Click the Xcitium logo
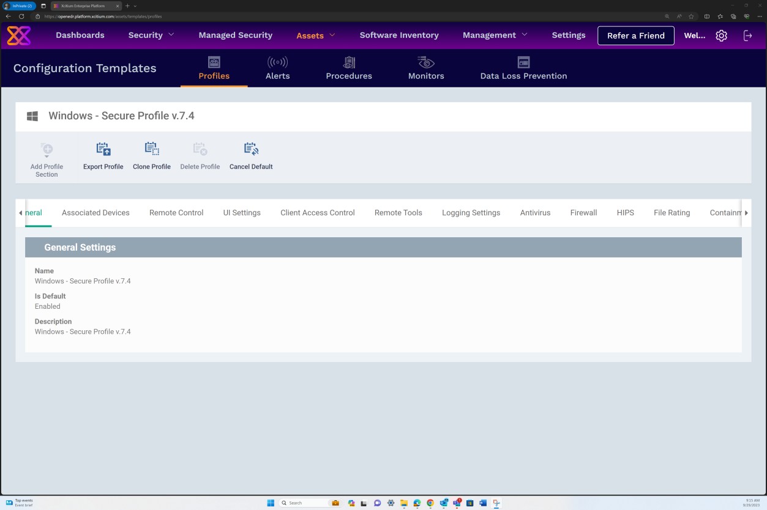Screen dimensions: 767x510 (x=18, y=35)
